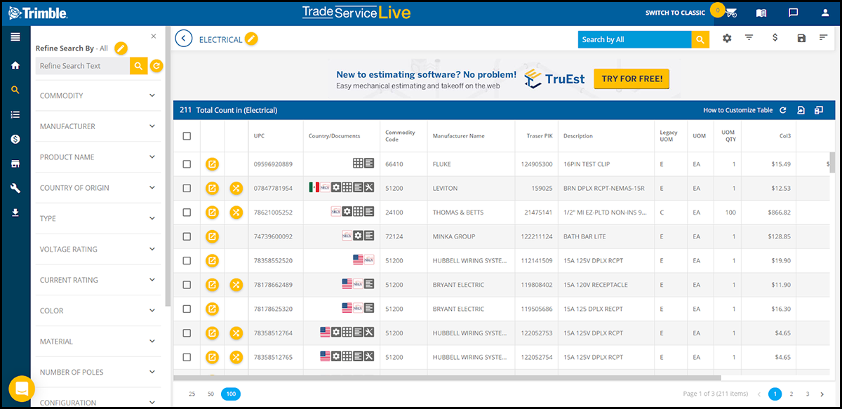Open the settings gear icon in toolbar
Viewport: 842px width, 409px height.
[x=727, y=38]
